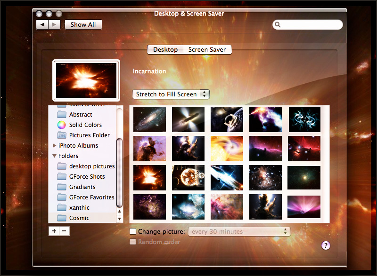Viewport: 377px width, 276px height.
Task: Select the Solid Colors row label
Action: [x=85, y=125]
